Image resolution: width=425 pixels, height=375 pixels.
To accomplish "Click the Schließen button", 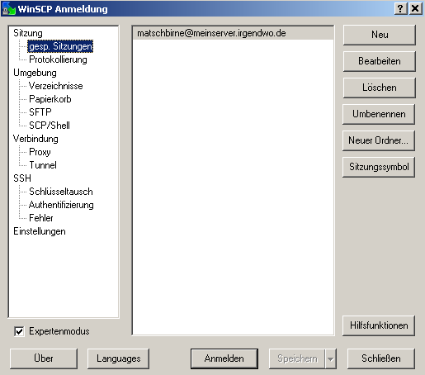I will click(381, 358).
